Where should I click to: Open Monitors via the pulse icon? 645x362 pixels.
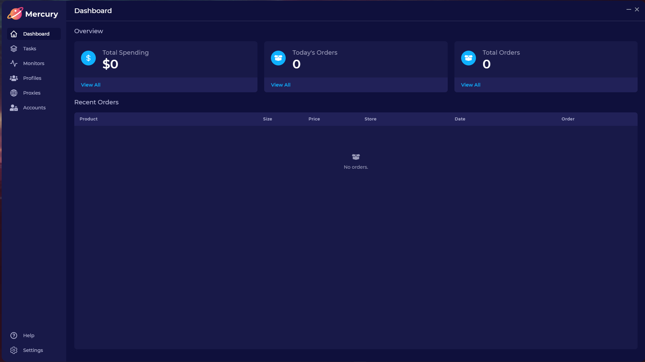14,63
